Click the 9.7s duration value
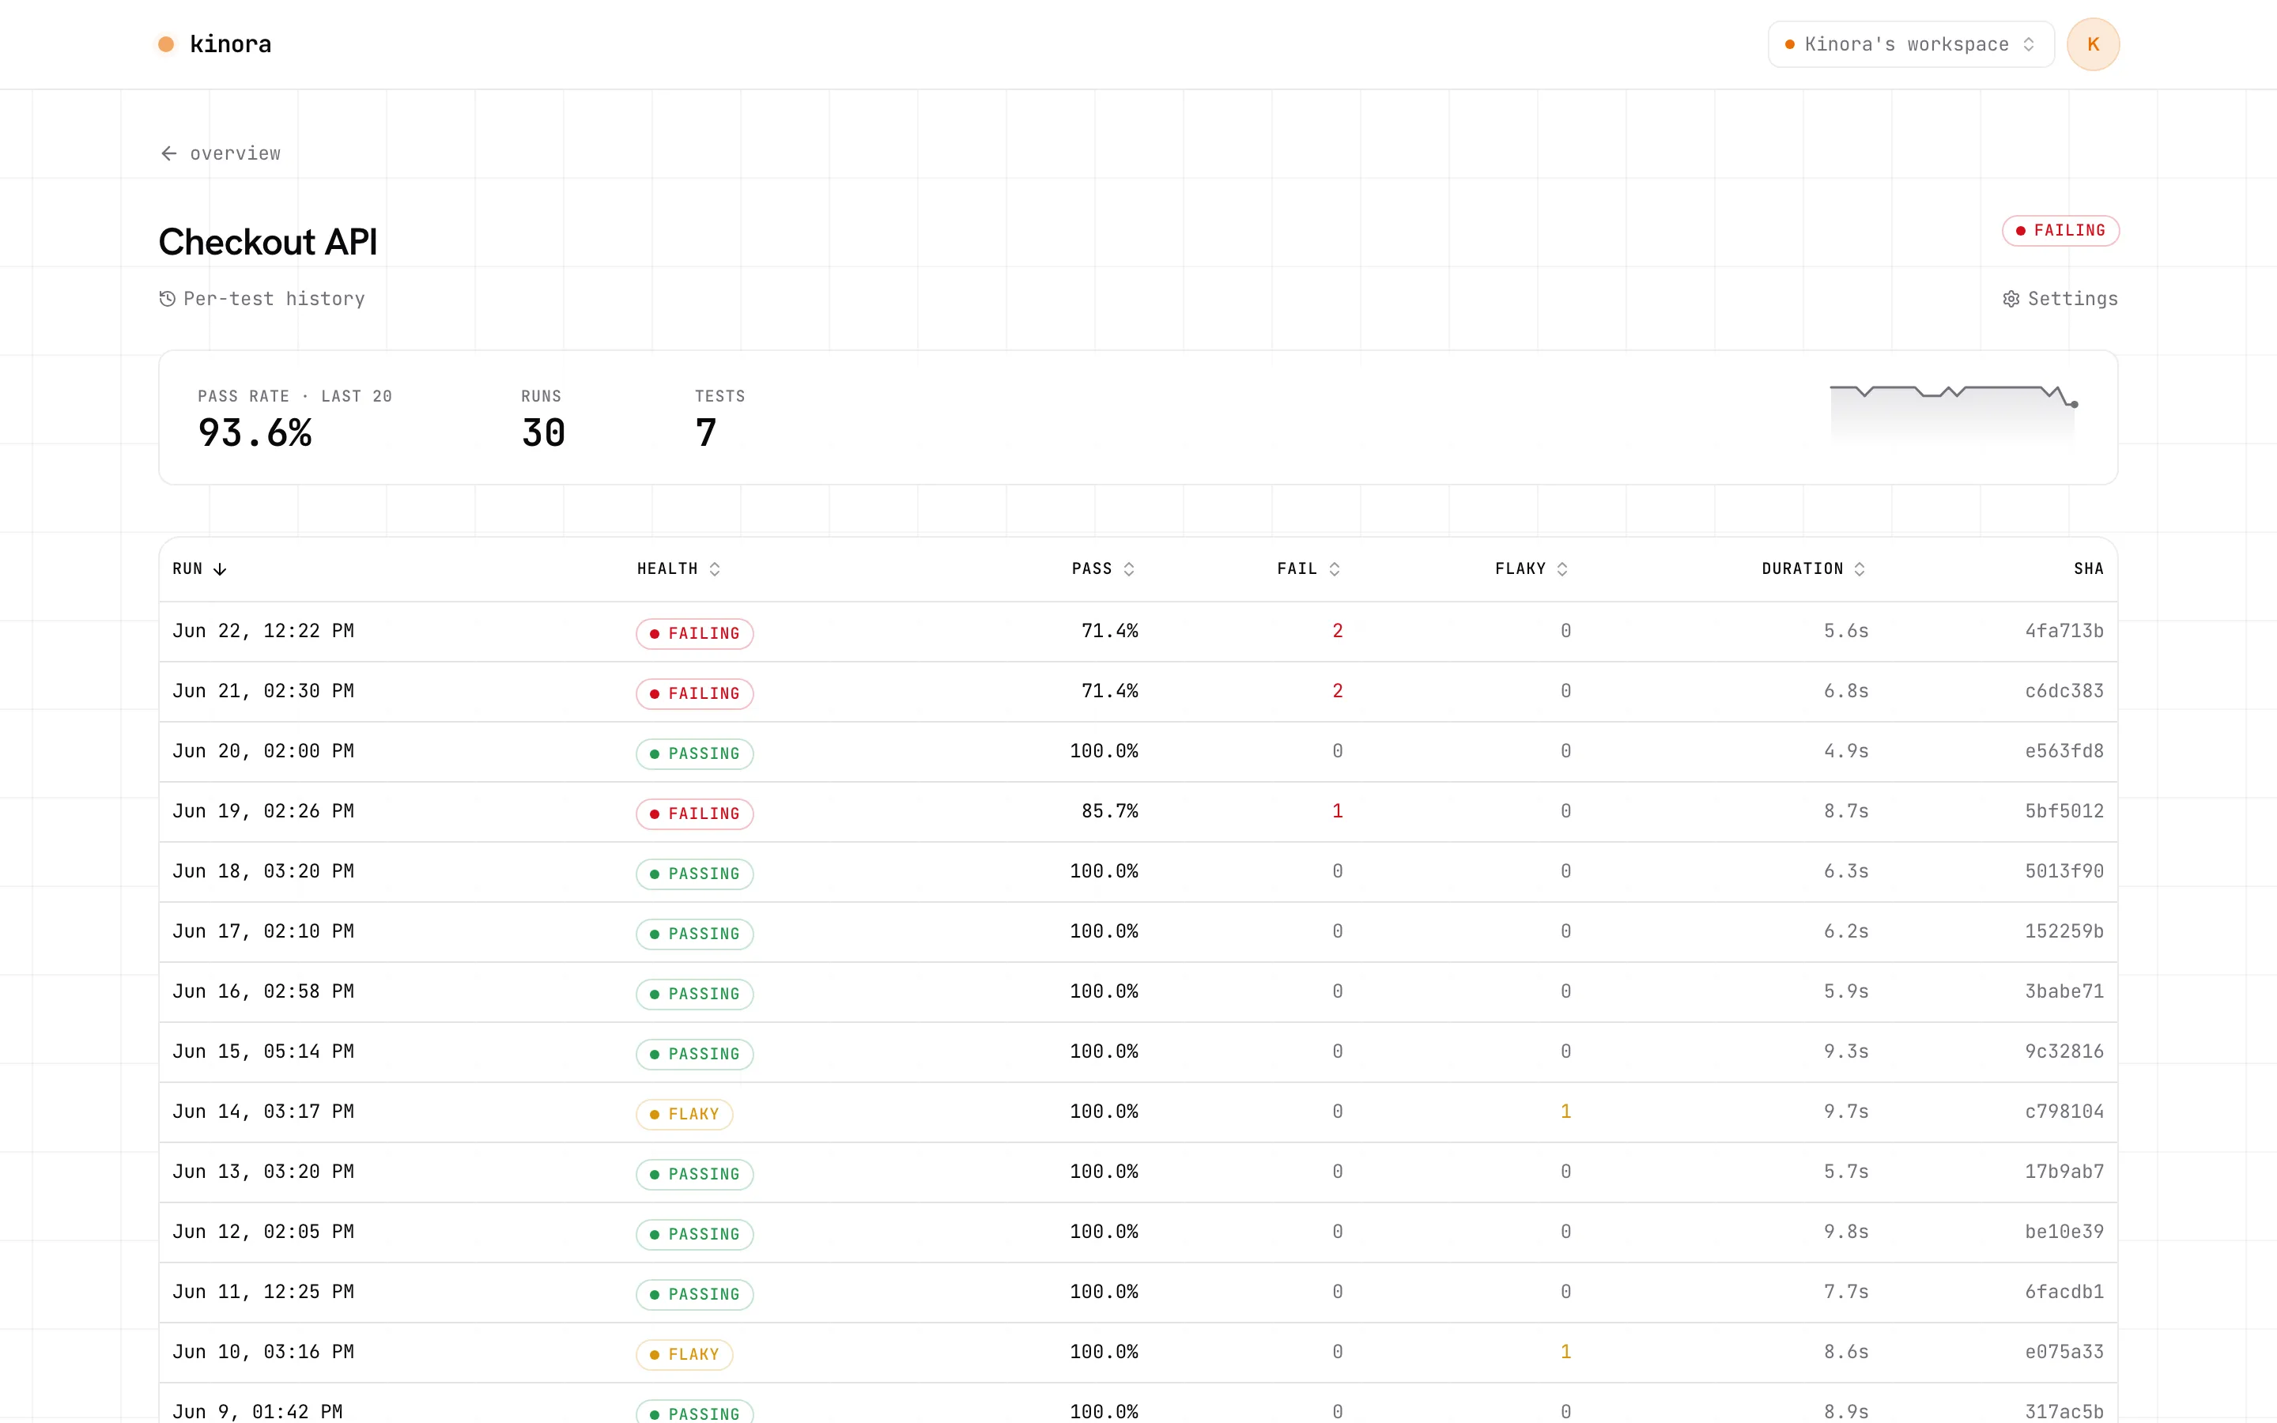Image resolution: width=2277 pixels, height=1423 pixels. (x=1846, y=1112)
